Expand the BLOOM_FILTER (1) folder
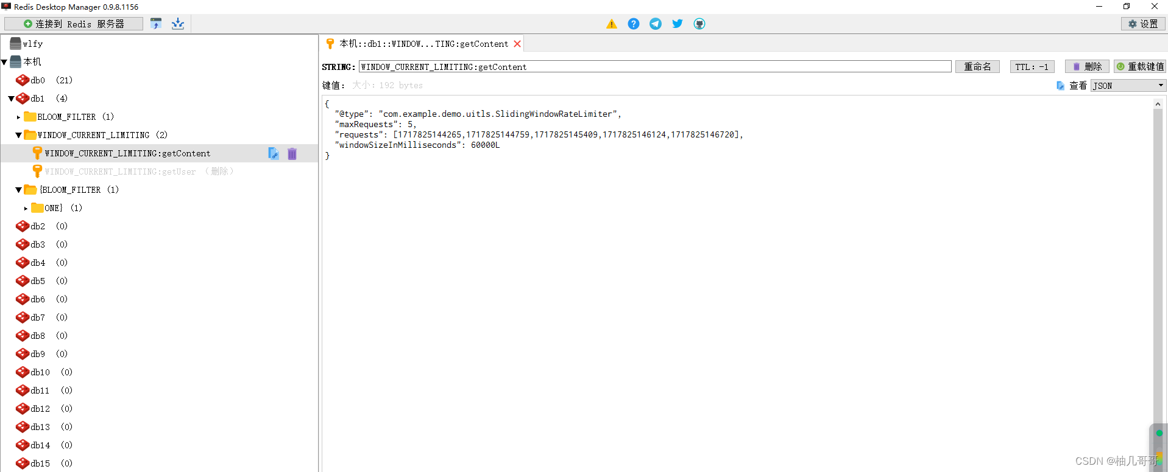The height and width of the screenshot is (472, 1168). (x=18, y=117)
